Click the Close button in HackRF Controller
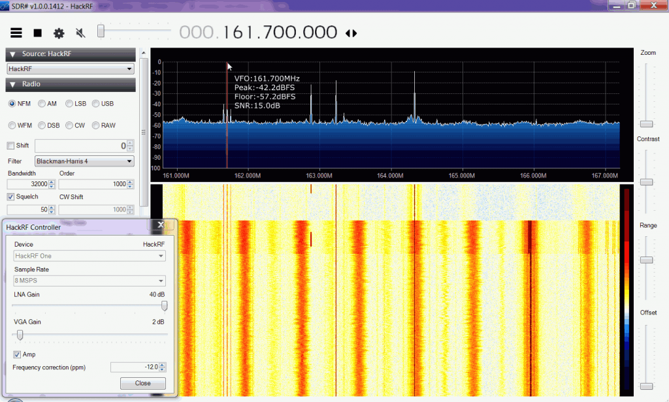The image size is (669, 402). click(142, 383)
